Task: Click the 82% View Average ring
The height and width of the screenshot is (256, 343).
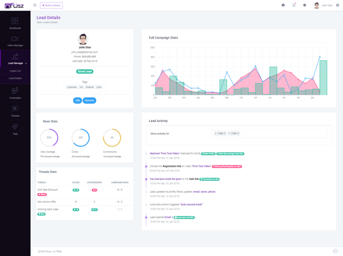Action: [49, 137]
